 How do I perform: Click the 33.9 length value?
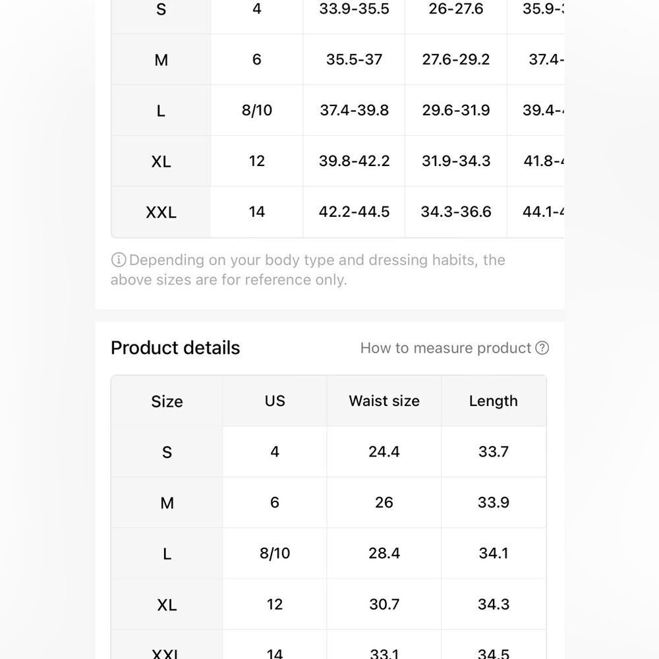(494, 503)
